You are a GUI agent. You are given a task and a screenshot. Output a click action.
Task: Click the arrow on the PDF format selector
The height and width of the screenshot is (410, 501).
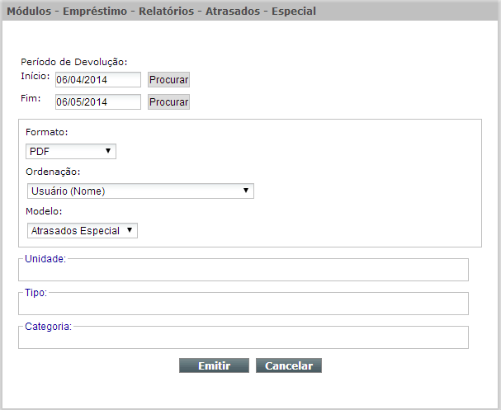108,151
